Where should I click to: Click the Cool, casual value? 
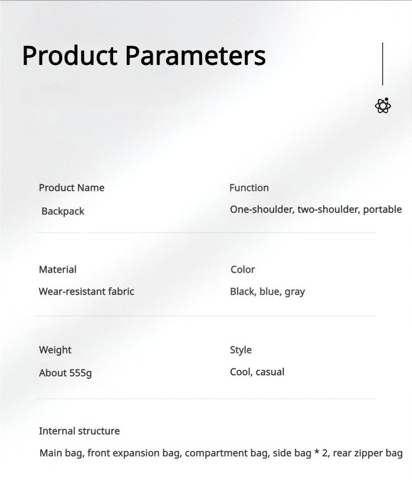tap(257, 372)
